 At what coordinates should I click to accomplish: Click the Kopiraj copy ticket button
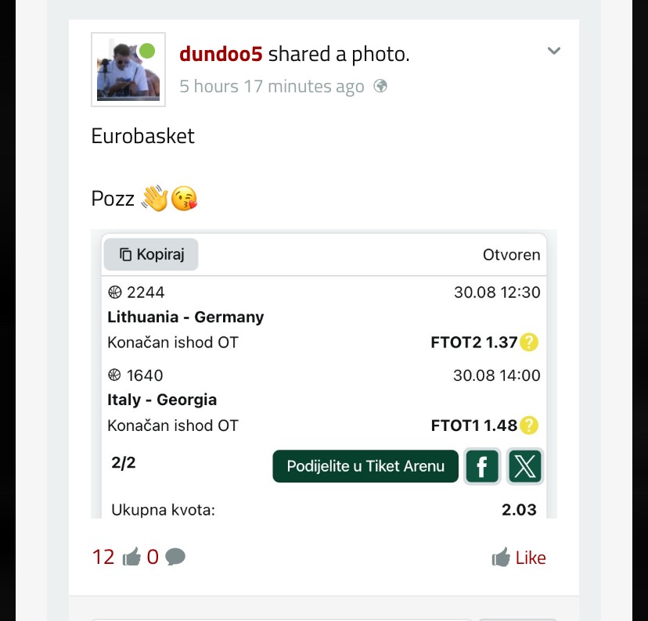pyautogui.click(x=151, y=254)
